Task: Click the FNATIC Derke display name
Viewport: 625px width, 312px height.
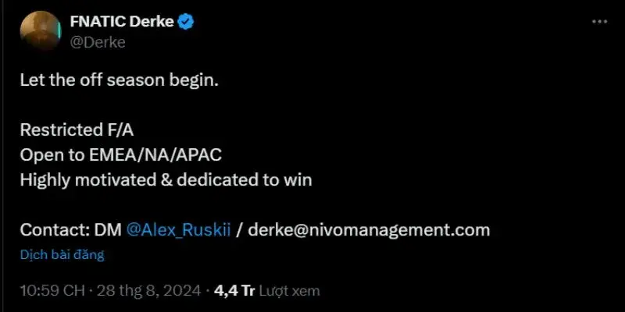Action: (121, 23)
